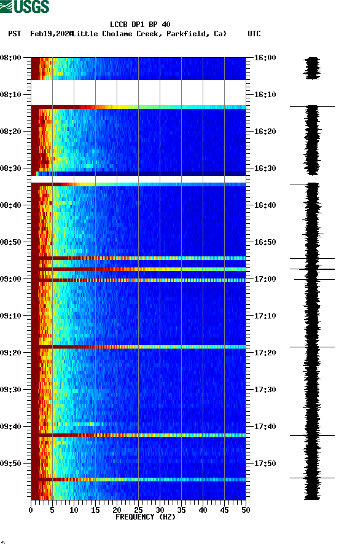The width and height of the screenshot is (339, 549).
Task: Click the 20 Hz frequency axis label
Action: (117, 510)
